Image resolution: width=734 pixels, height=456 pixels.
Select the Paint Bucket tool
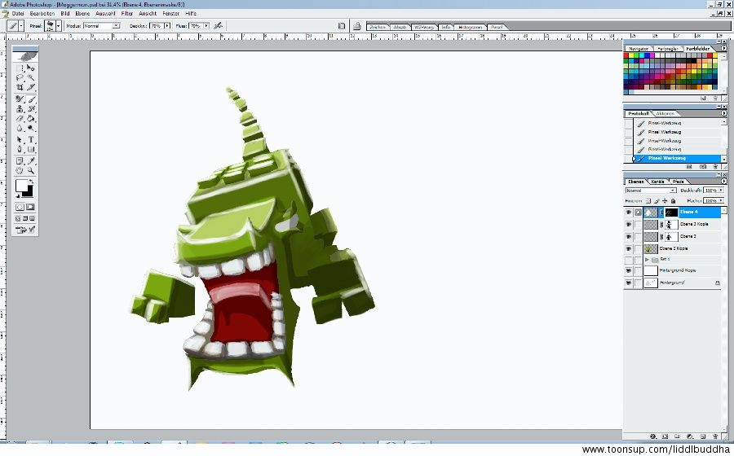pos(31,119)
